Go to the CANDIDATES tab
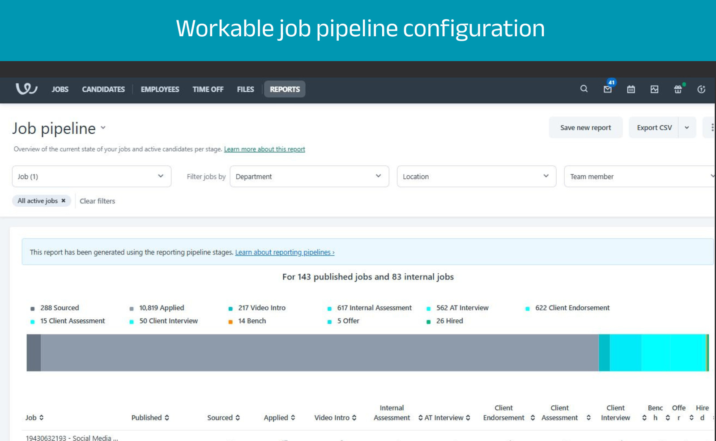This screenshot has height=441, width=716. click(103, 89)
